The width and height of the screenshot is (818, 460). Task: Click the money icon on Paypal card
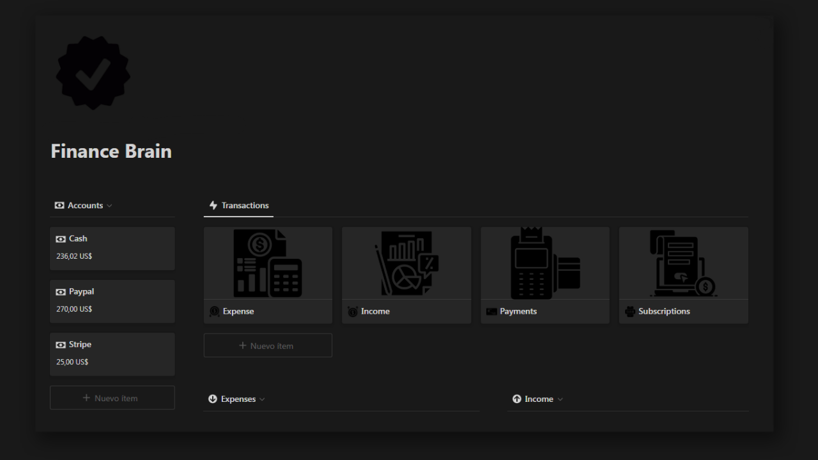point(61,292)
